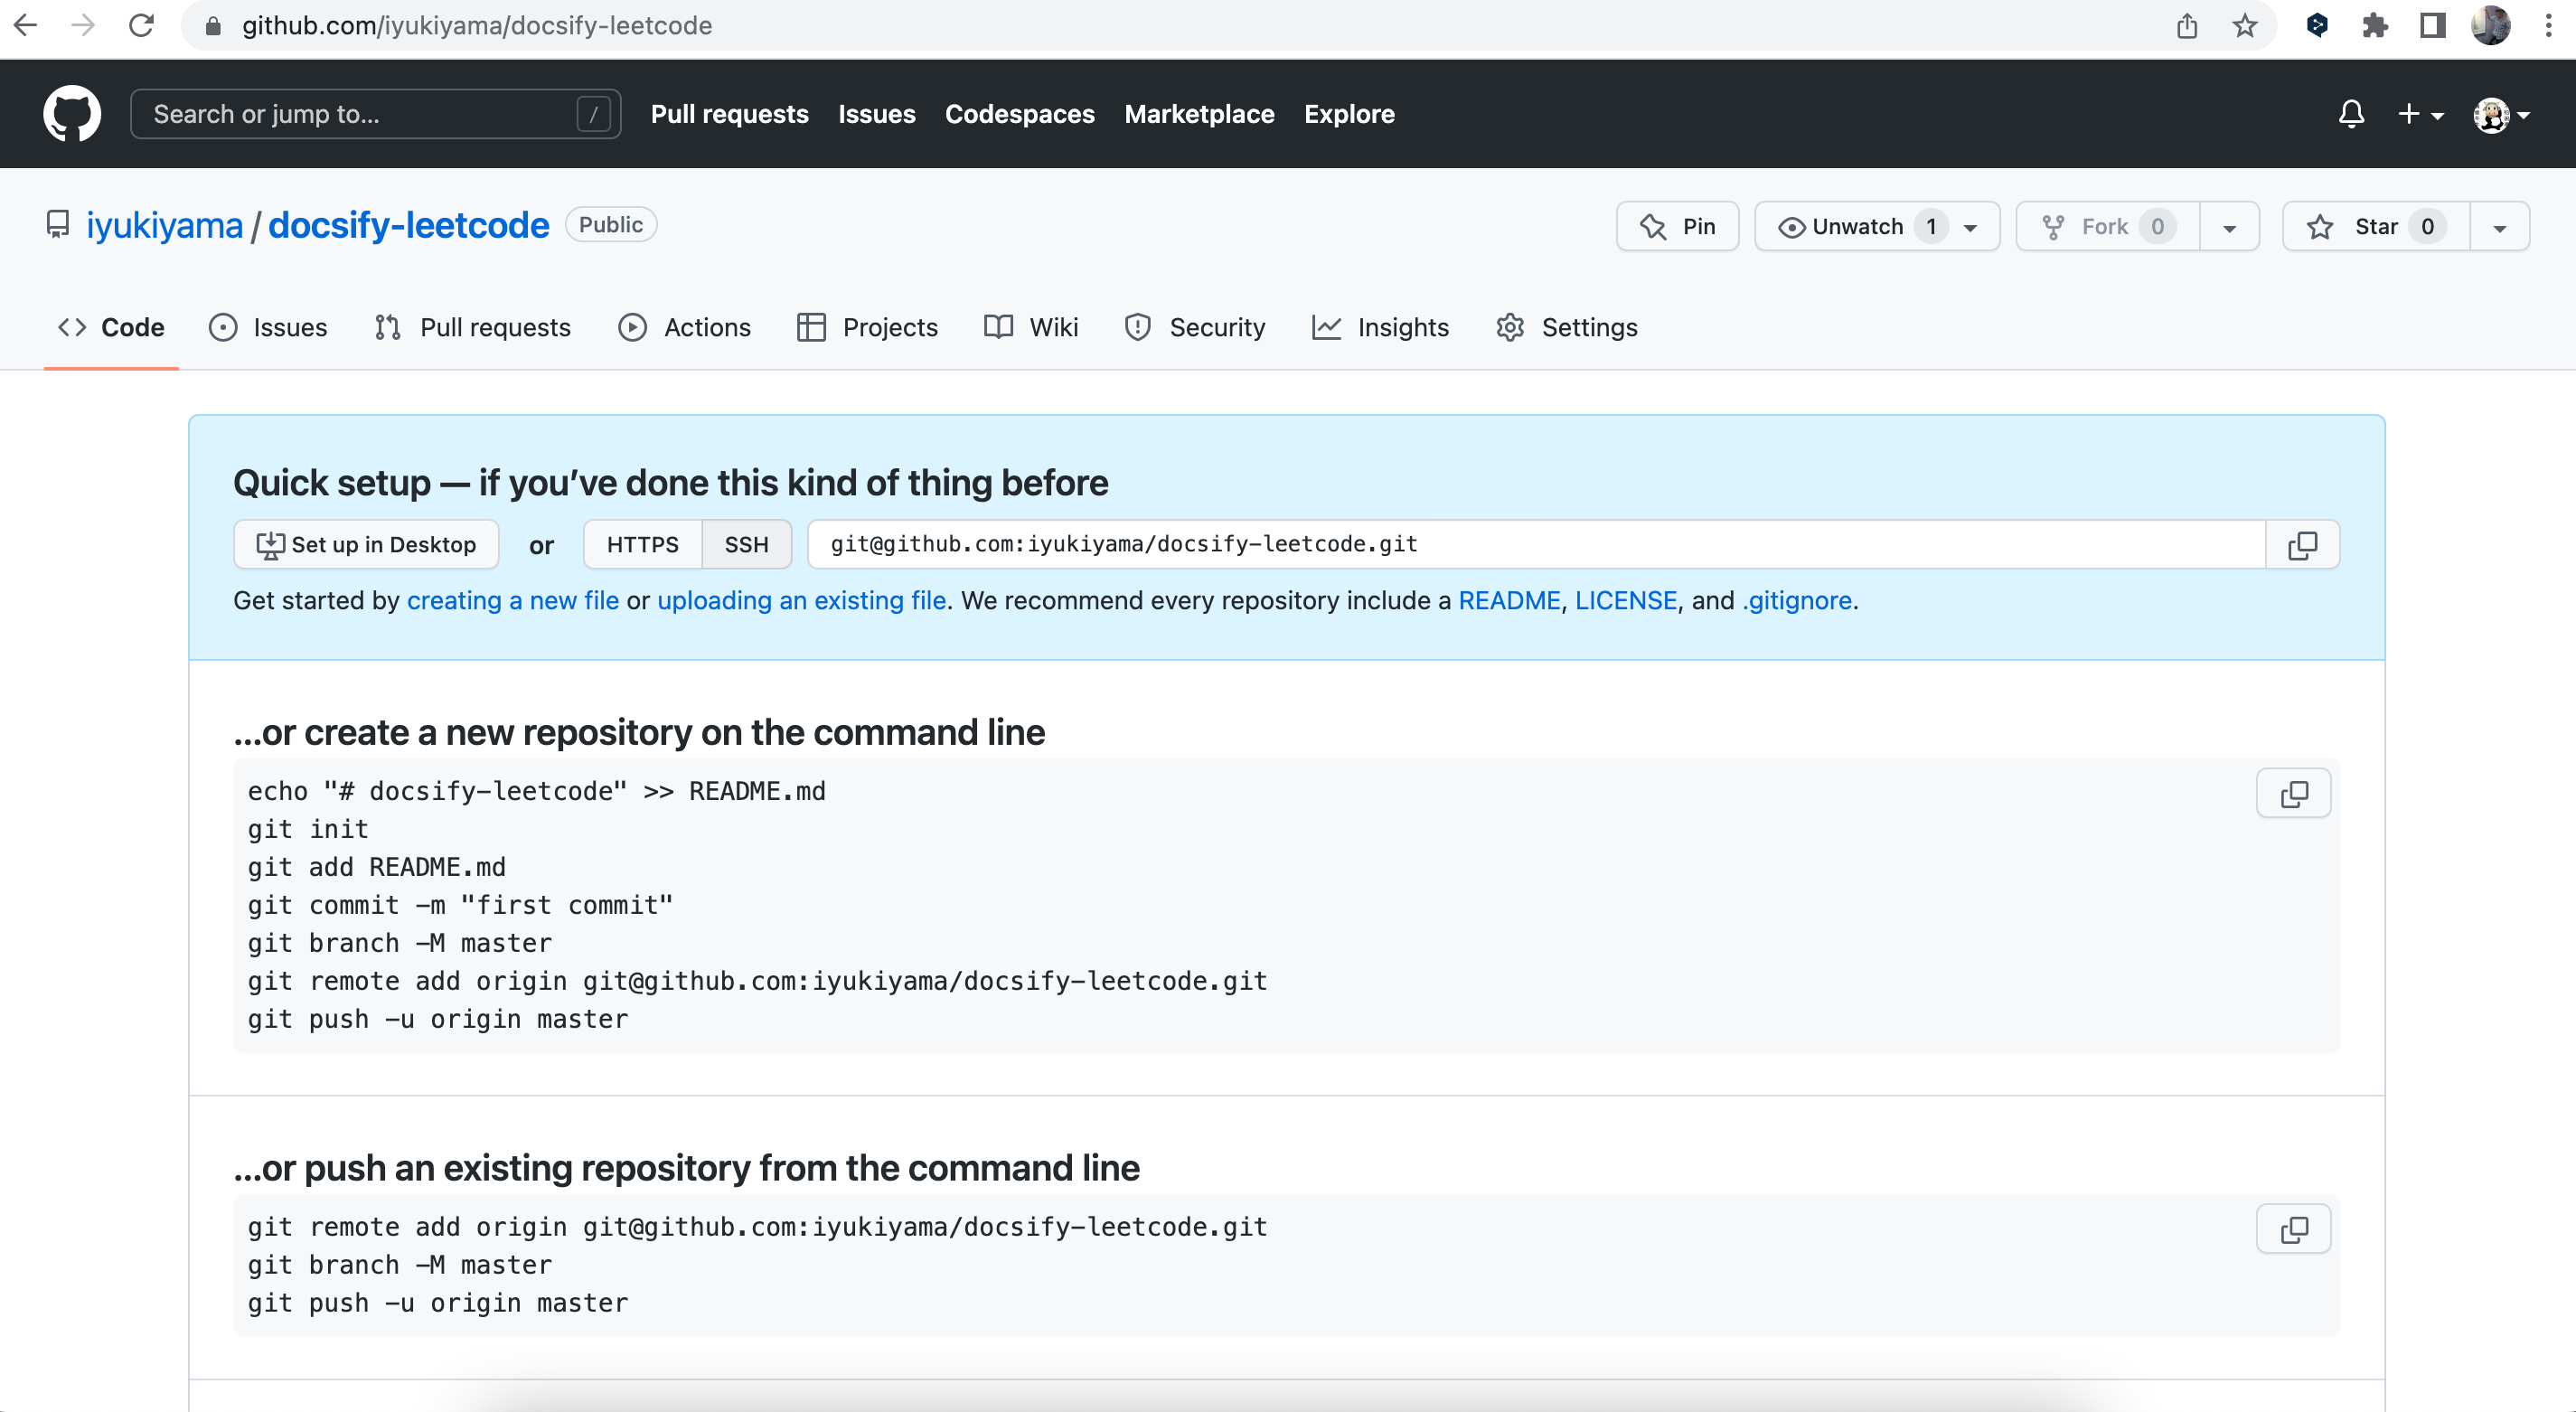
Task: Click the copy push existing repo icon
Action: 2294,1229
